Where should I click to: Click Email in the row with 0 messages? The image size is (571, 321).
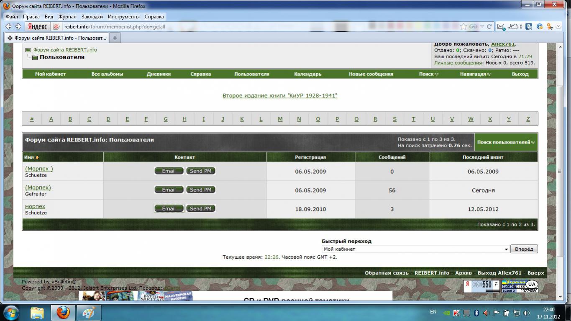tap(169, 171)
